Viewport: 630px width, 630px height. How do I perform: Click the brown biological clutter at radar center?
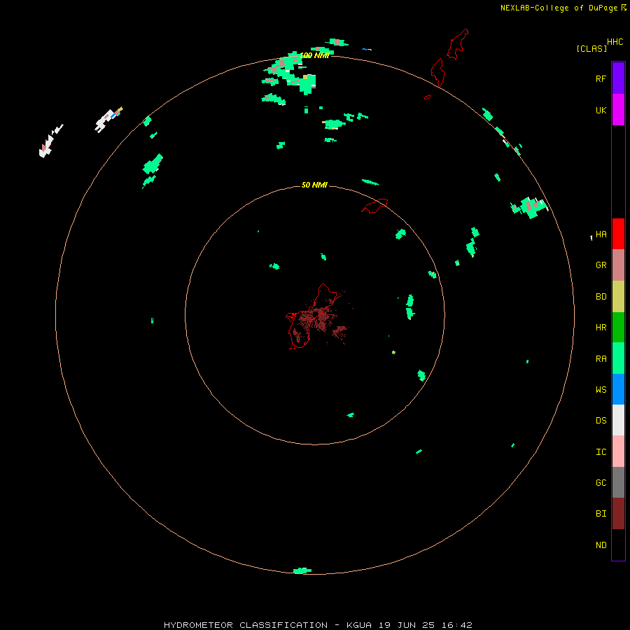pyautogui.click(x=318, y=318)
